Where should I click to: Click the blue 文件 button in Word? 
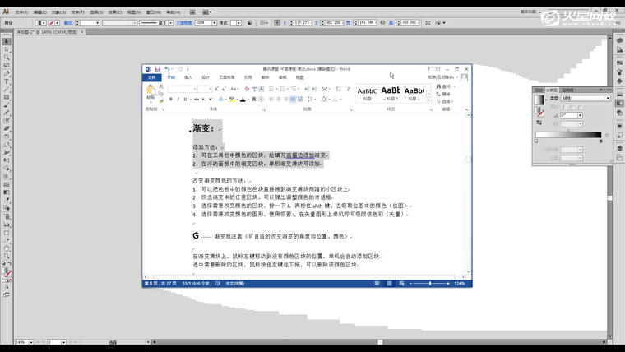point(151,77)
